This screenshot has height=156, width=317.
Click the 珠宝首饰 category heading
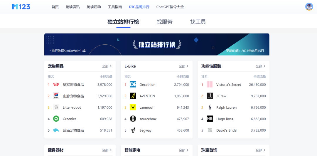click(x=209, y=150)
